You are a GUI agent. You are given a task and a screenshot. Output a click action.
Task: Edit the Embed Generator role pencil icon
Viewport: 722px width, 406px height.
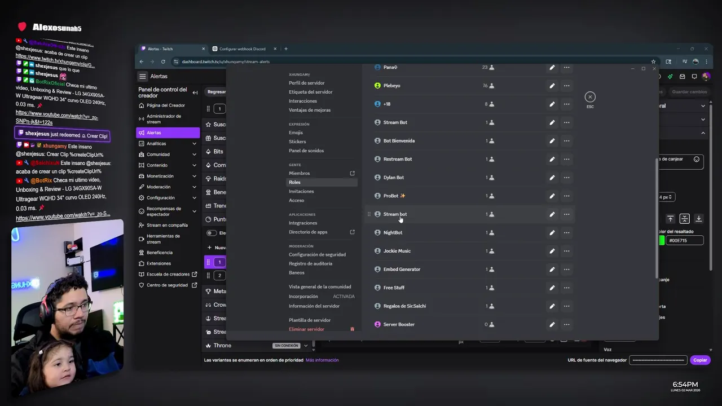tap(552, 270)
